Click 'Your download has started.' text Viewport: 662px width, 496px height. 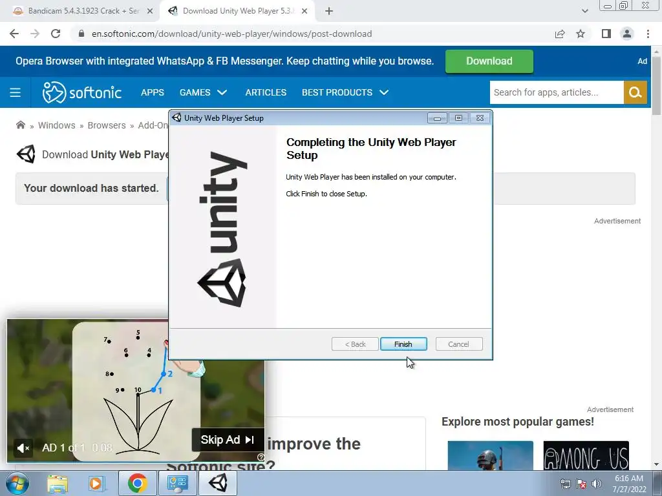point(91,188)
